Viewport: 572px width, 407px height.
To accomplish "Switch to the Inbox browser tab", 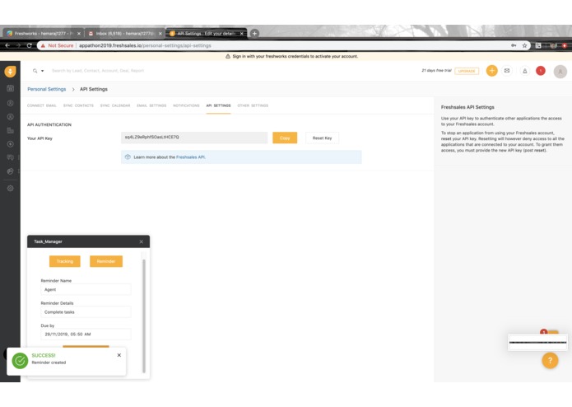I will pyautogui.click(x=125, y=33).
